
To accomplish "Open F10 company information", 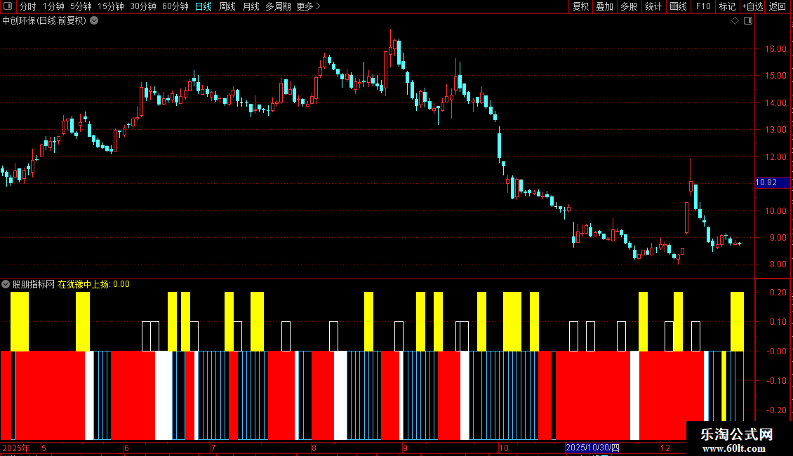I will (x=703, y=6).
